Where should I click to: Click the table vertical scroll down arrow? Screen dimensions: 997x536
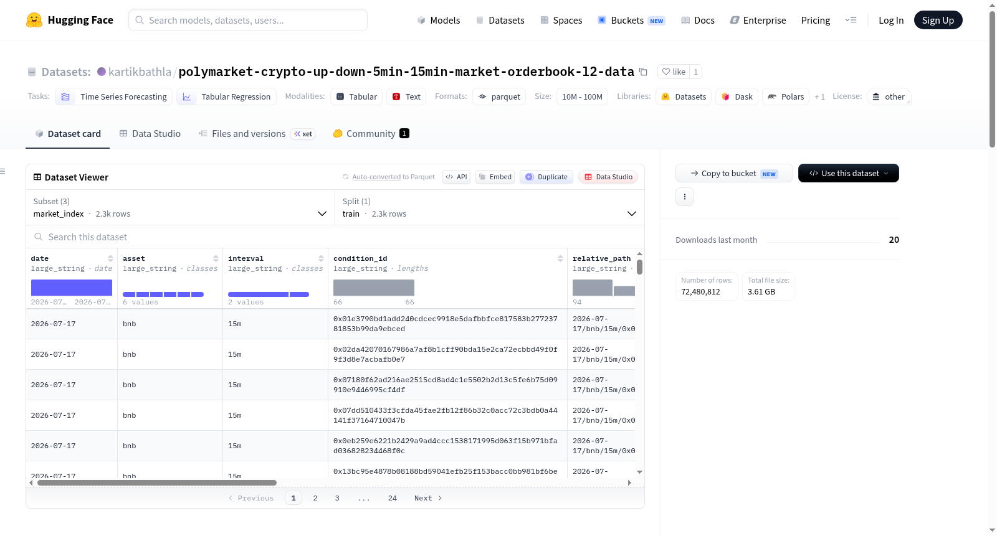click(x=639, y=472)
